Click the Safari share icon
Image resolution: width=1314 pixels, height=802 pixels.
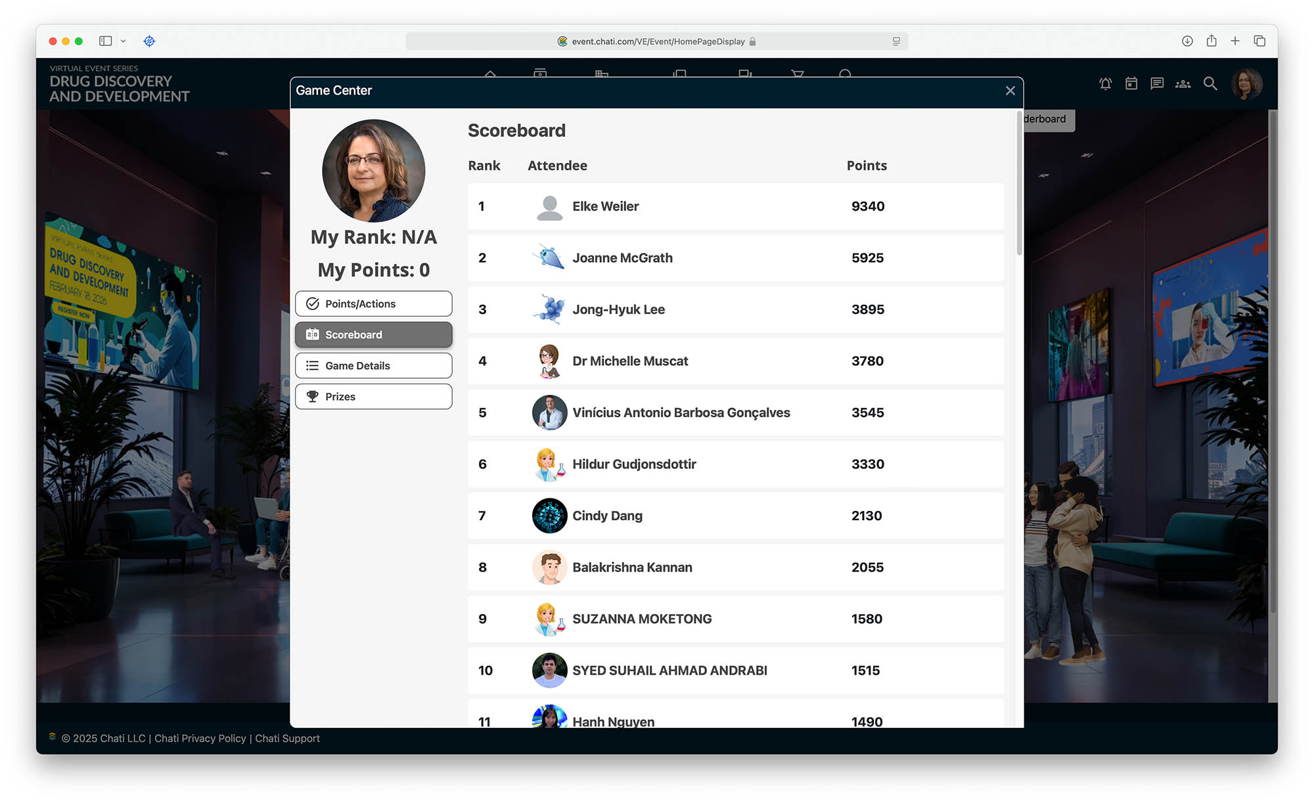click(1212, 41)
